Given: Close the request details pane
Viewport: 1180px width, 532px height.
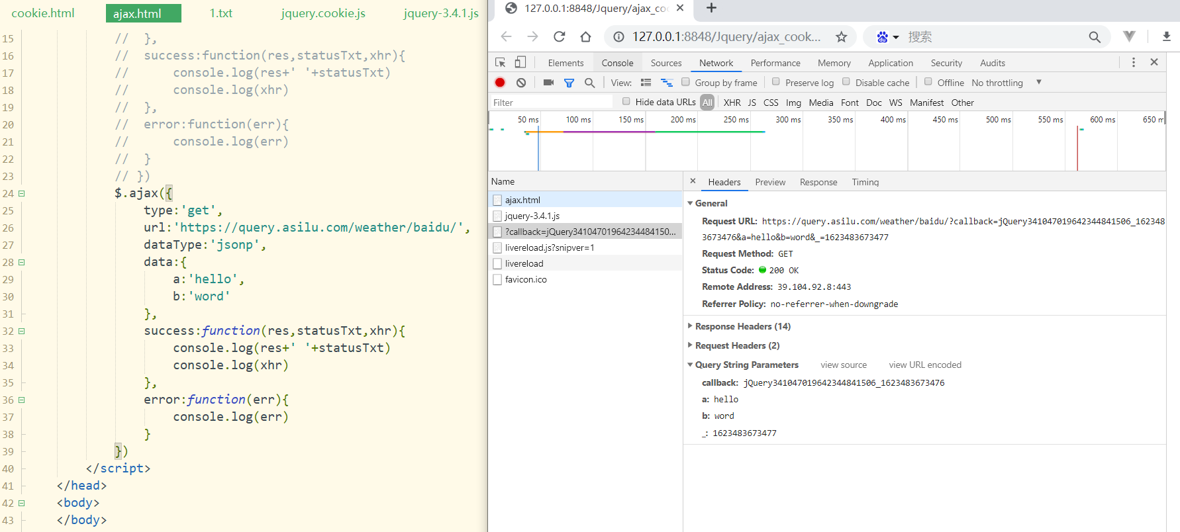Looking at the screenshot, I should click(x=693, y=181).
